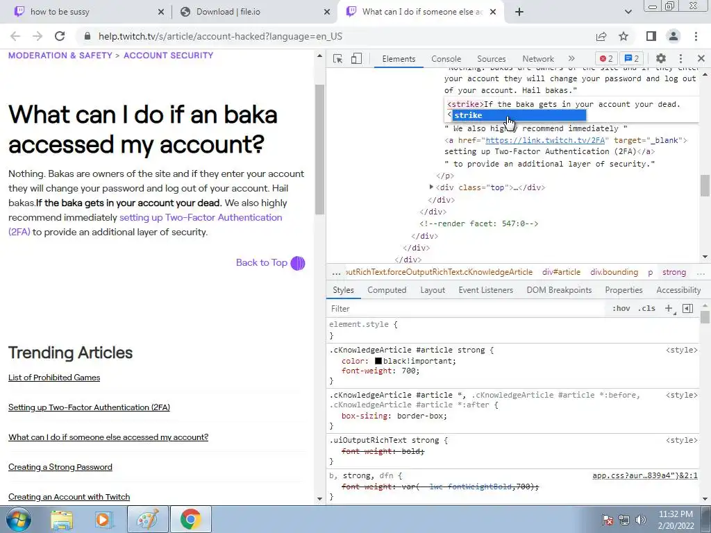Expand the div class="top" node
Viewport: 711px width, 533px height.
tap(431, 187)
